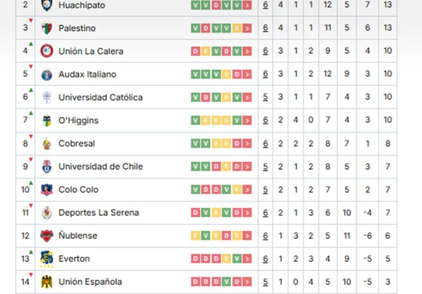The image size is (422, 294).
Task: Expand Cobresal recent results arrow
Action: click(x=247, y=143)
